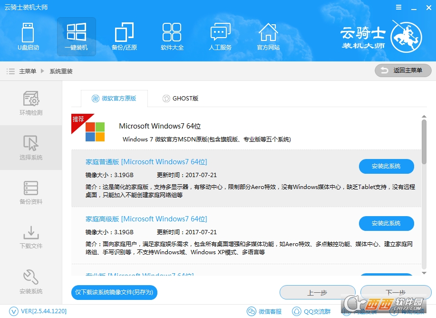Viewport: 436px width, 318px height.
Task: Visit the 官方网站 page
Action: pyautogui.click(x=268, y=37)
